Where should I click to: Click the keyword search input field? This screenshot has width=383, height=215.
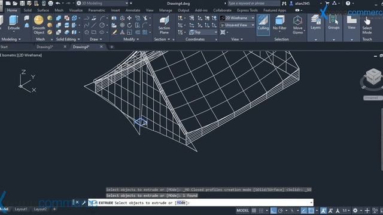coord(254,4)
